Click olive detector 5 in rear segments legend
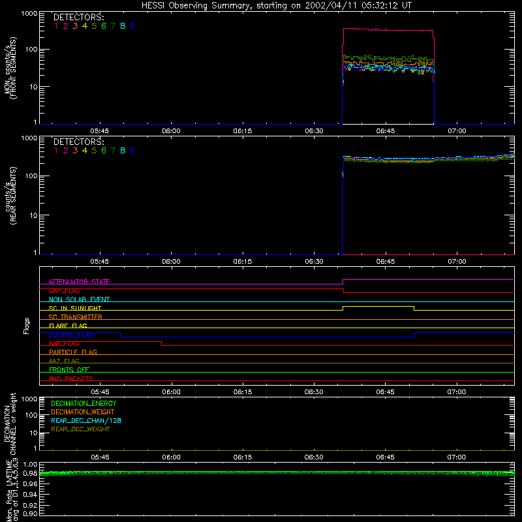The image size is (522, 522). (x=94, y=151)
